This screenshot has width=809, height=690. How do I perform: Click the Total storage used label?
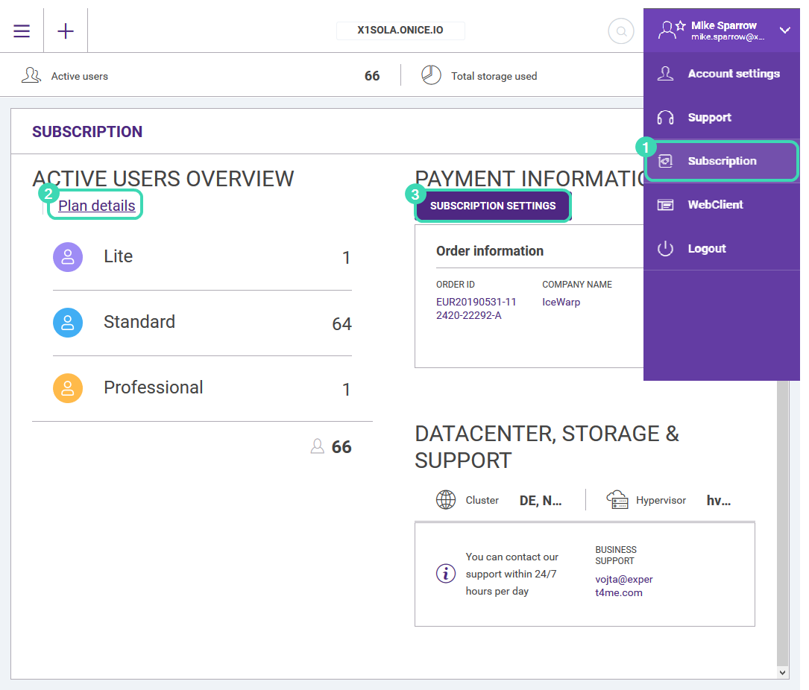pyautogui.click(x=494, y=76)
